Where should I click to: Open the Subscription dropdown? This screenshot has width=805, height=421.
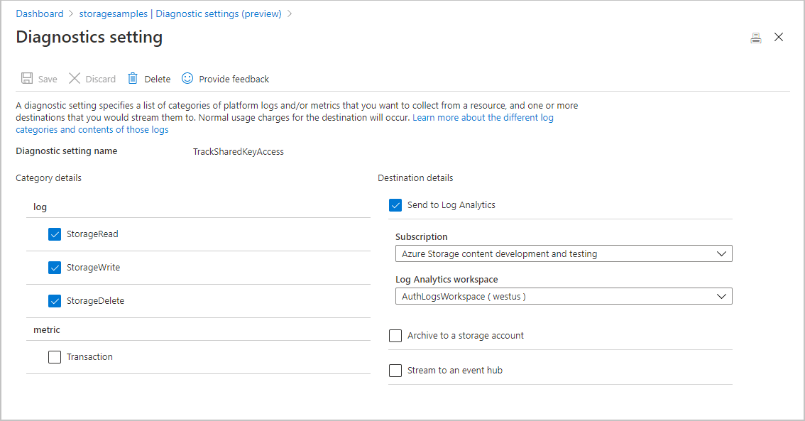pos(722,253)
